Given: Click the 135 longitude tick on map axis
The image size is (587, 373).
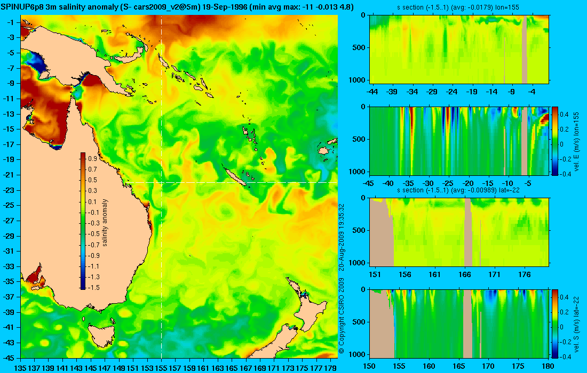Looking at the screenshot, I should click(20, 368).
